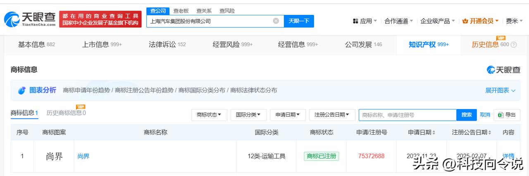This screenshot has width=529, height=176.
Task: Click the 商标国际分类分布 chart link
Action: pos(202,90)
